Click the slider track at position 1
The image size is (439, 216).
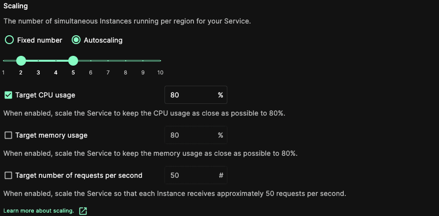4,61
